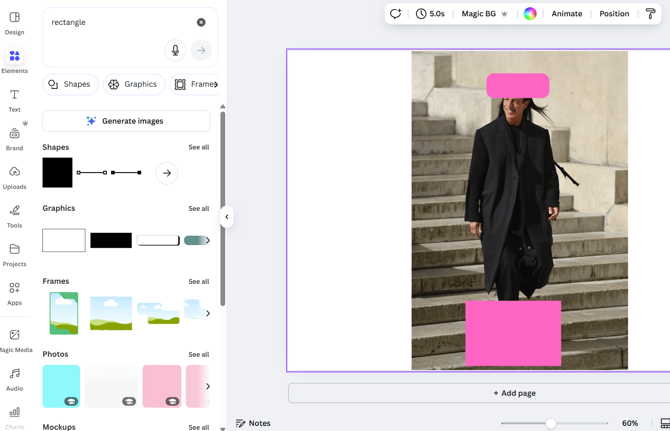
Task: Show more Photos results
Action: pyautogui.click(x=208, y=386)
